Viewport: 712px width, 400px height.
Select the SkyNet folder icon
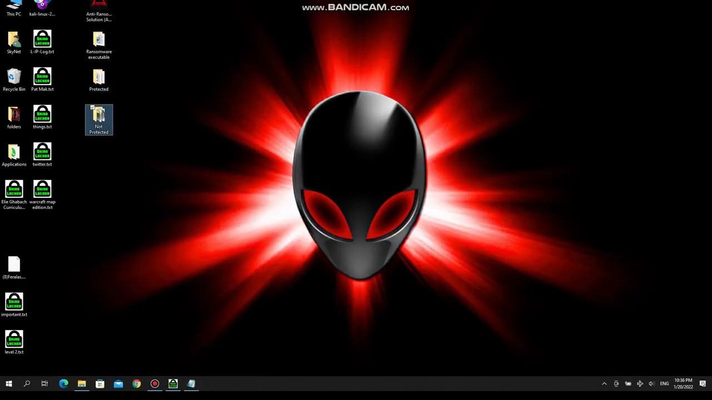(x=14, y=43)
